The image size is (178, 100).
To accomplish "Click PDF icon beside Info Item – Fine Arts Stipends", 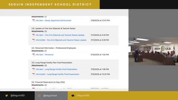I will (34, 35).
